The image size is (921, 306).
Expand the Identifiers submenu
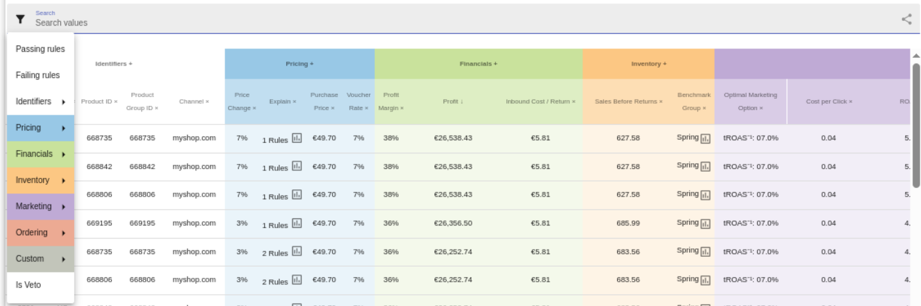(41, 102)
